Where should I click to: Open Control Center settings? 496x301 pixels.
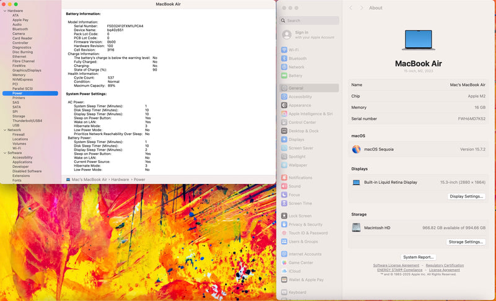302,123
